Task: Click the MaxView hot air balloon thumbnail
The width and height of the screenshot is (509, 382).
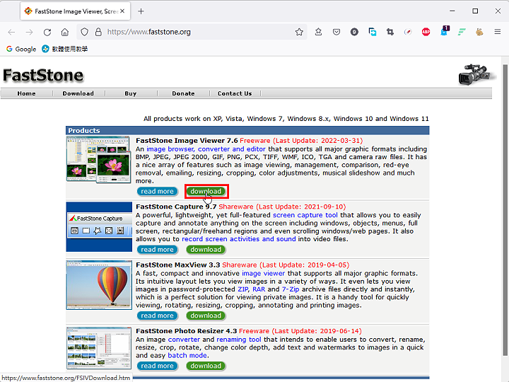Action: pos(99,284)
